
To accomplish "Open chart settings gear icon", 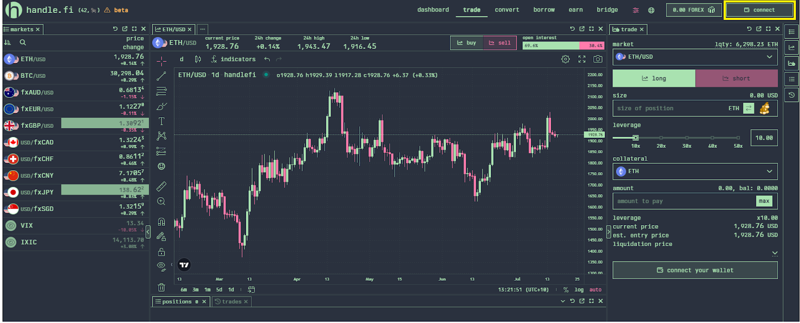I will tap(565, 59).
